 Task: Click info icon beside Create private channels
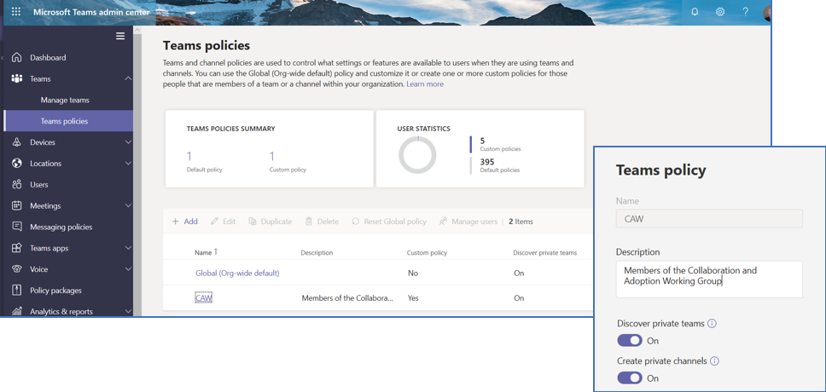[714, 361]
